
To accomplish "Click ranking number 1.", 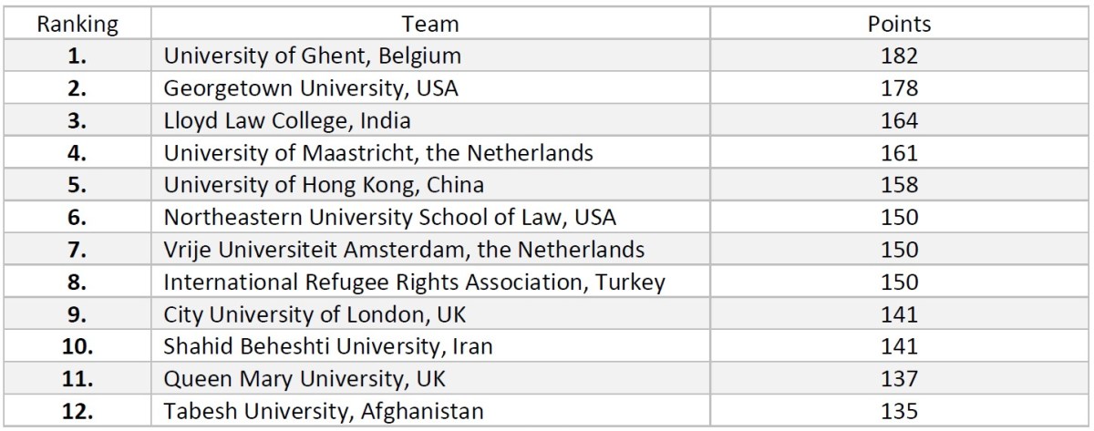I will pyautogui.click(x=77, y=56).
